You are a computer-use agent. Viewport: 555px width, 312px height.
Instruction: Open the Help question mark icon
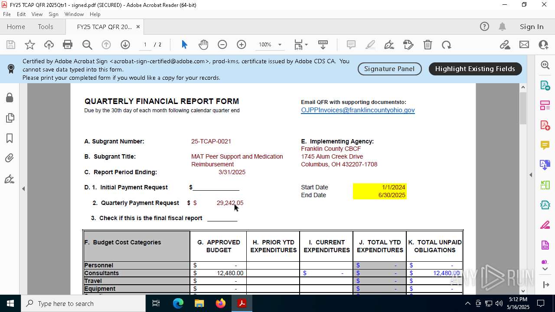[484, 27]
